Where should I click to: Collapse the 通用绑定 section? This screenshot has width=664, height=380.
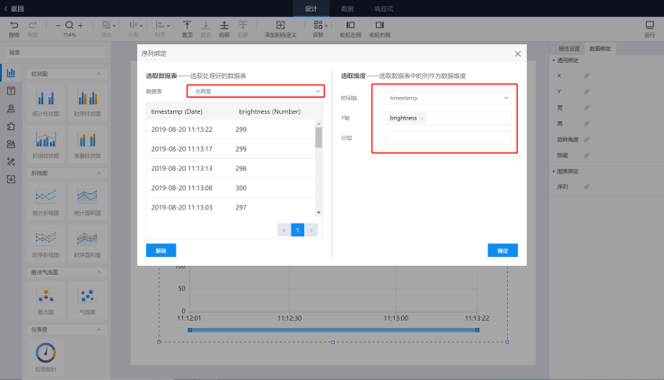[554, 60]
